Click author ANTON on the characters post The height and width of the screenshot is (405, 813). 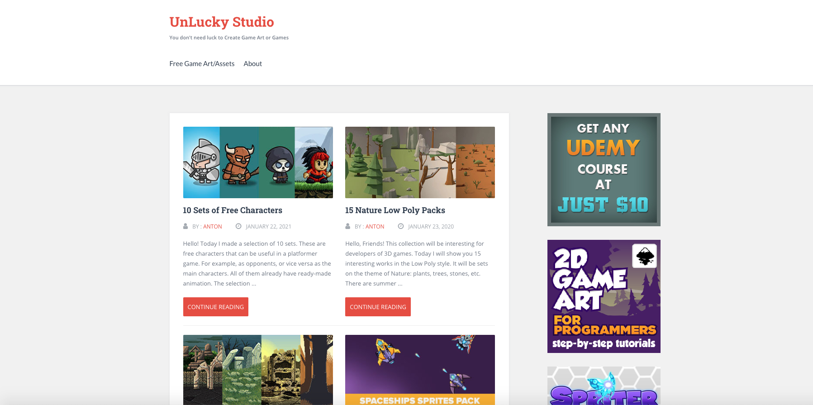pos(212,227)
